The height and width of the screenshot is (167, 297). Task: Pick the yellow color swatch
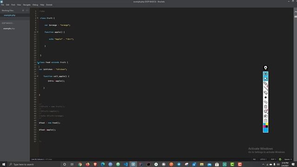click(x=267, y=124)
